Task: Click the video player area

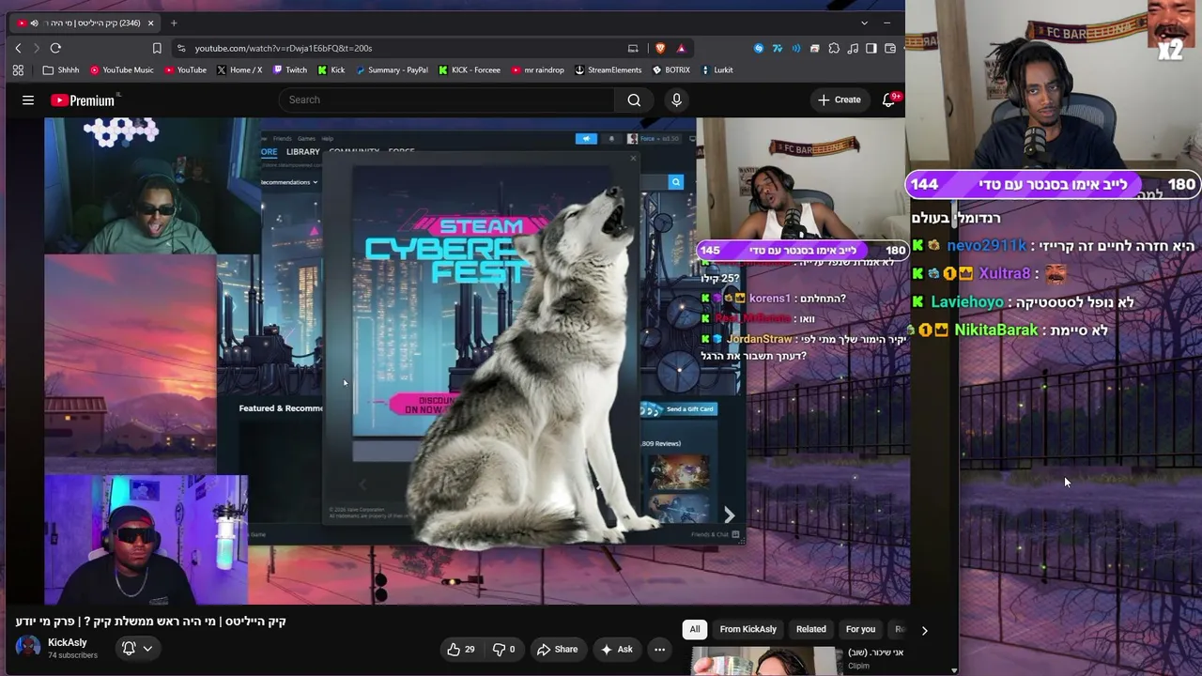Action: tap(477, 361)
